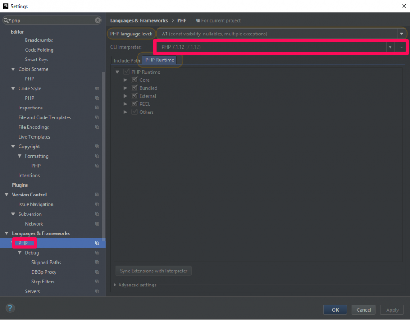Viewport: 410px width, 320px height.
Task: Close the Settings dialog window
Action: pos(404,6)
